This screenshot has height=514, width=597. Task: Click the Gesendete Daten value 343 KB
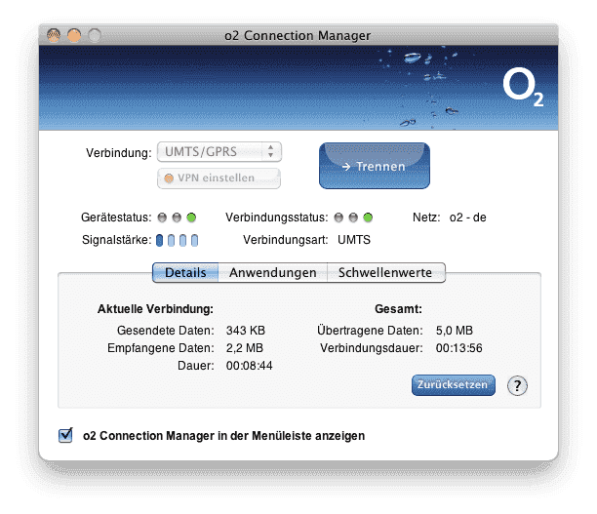(246, 330)
